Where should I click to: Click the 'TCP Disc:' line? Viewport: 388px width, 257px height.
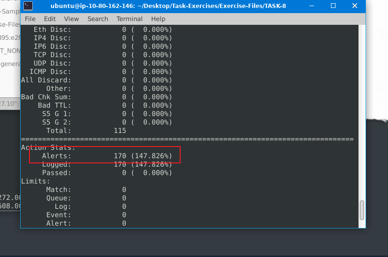102,55
